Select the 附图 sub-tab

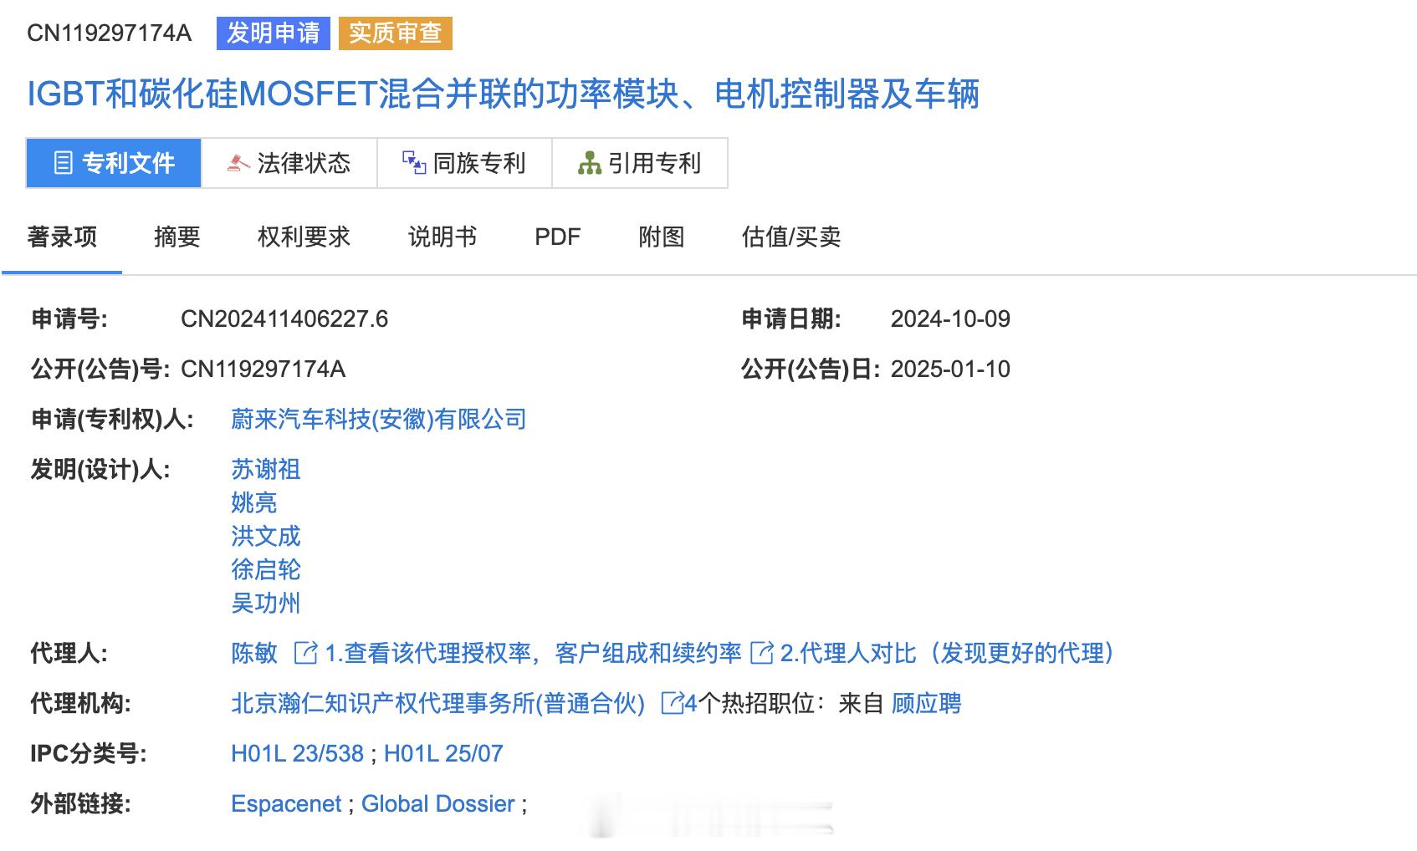coord(661,237)
